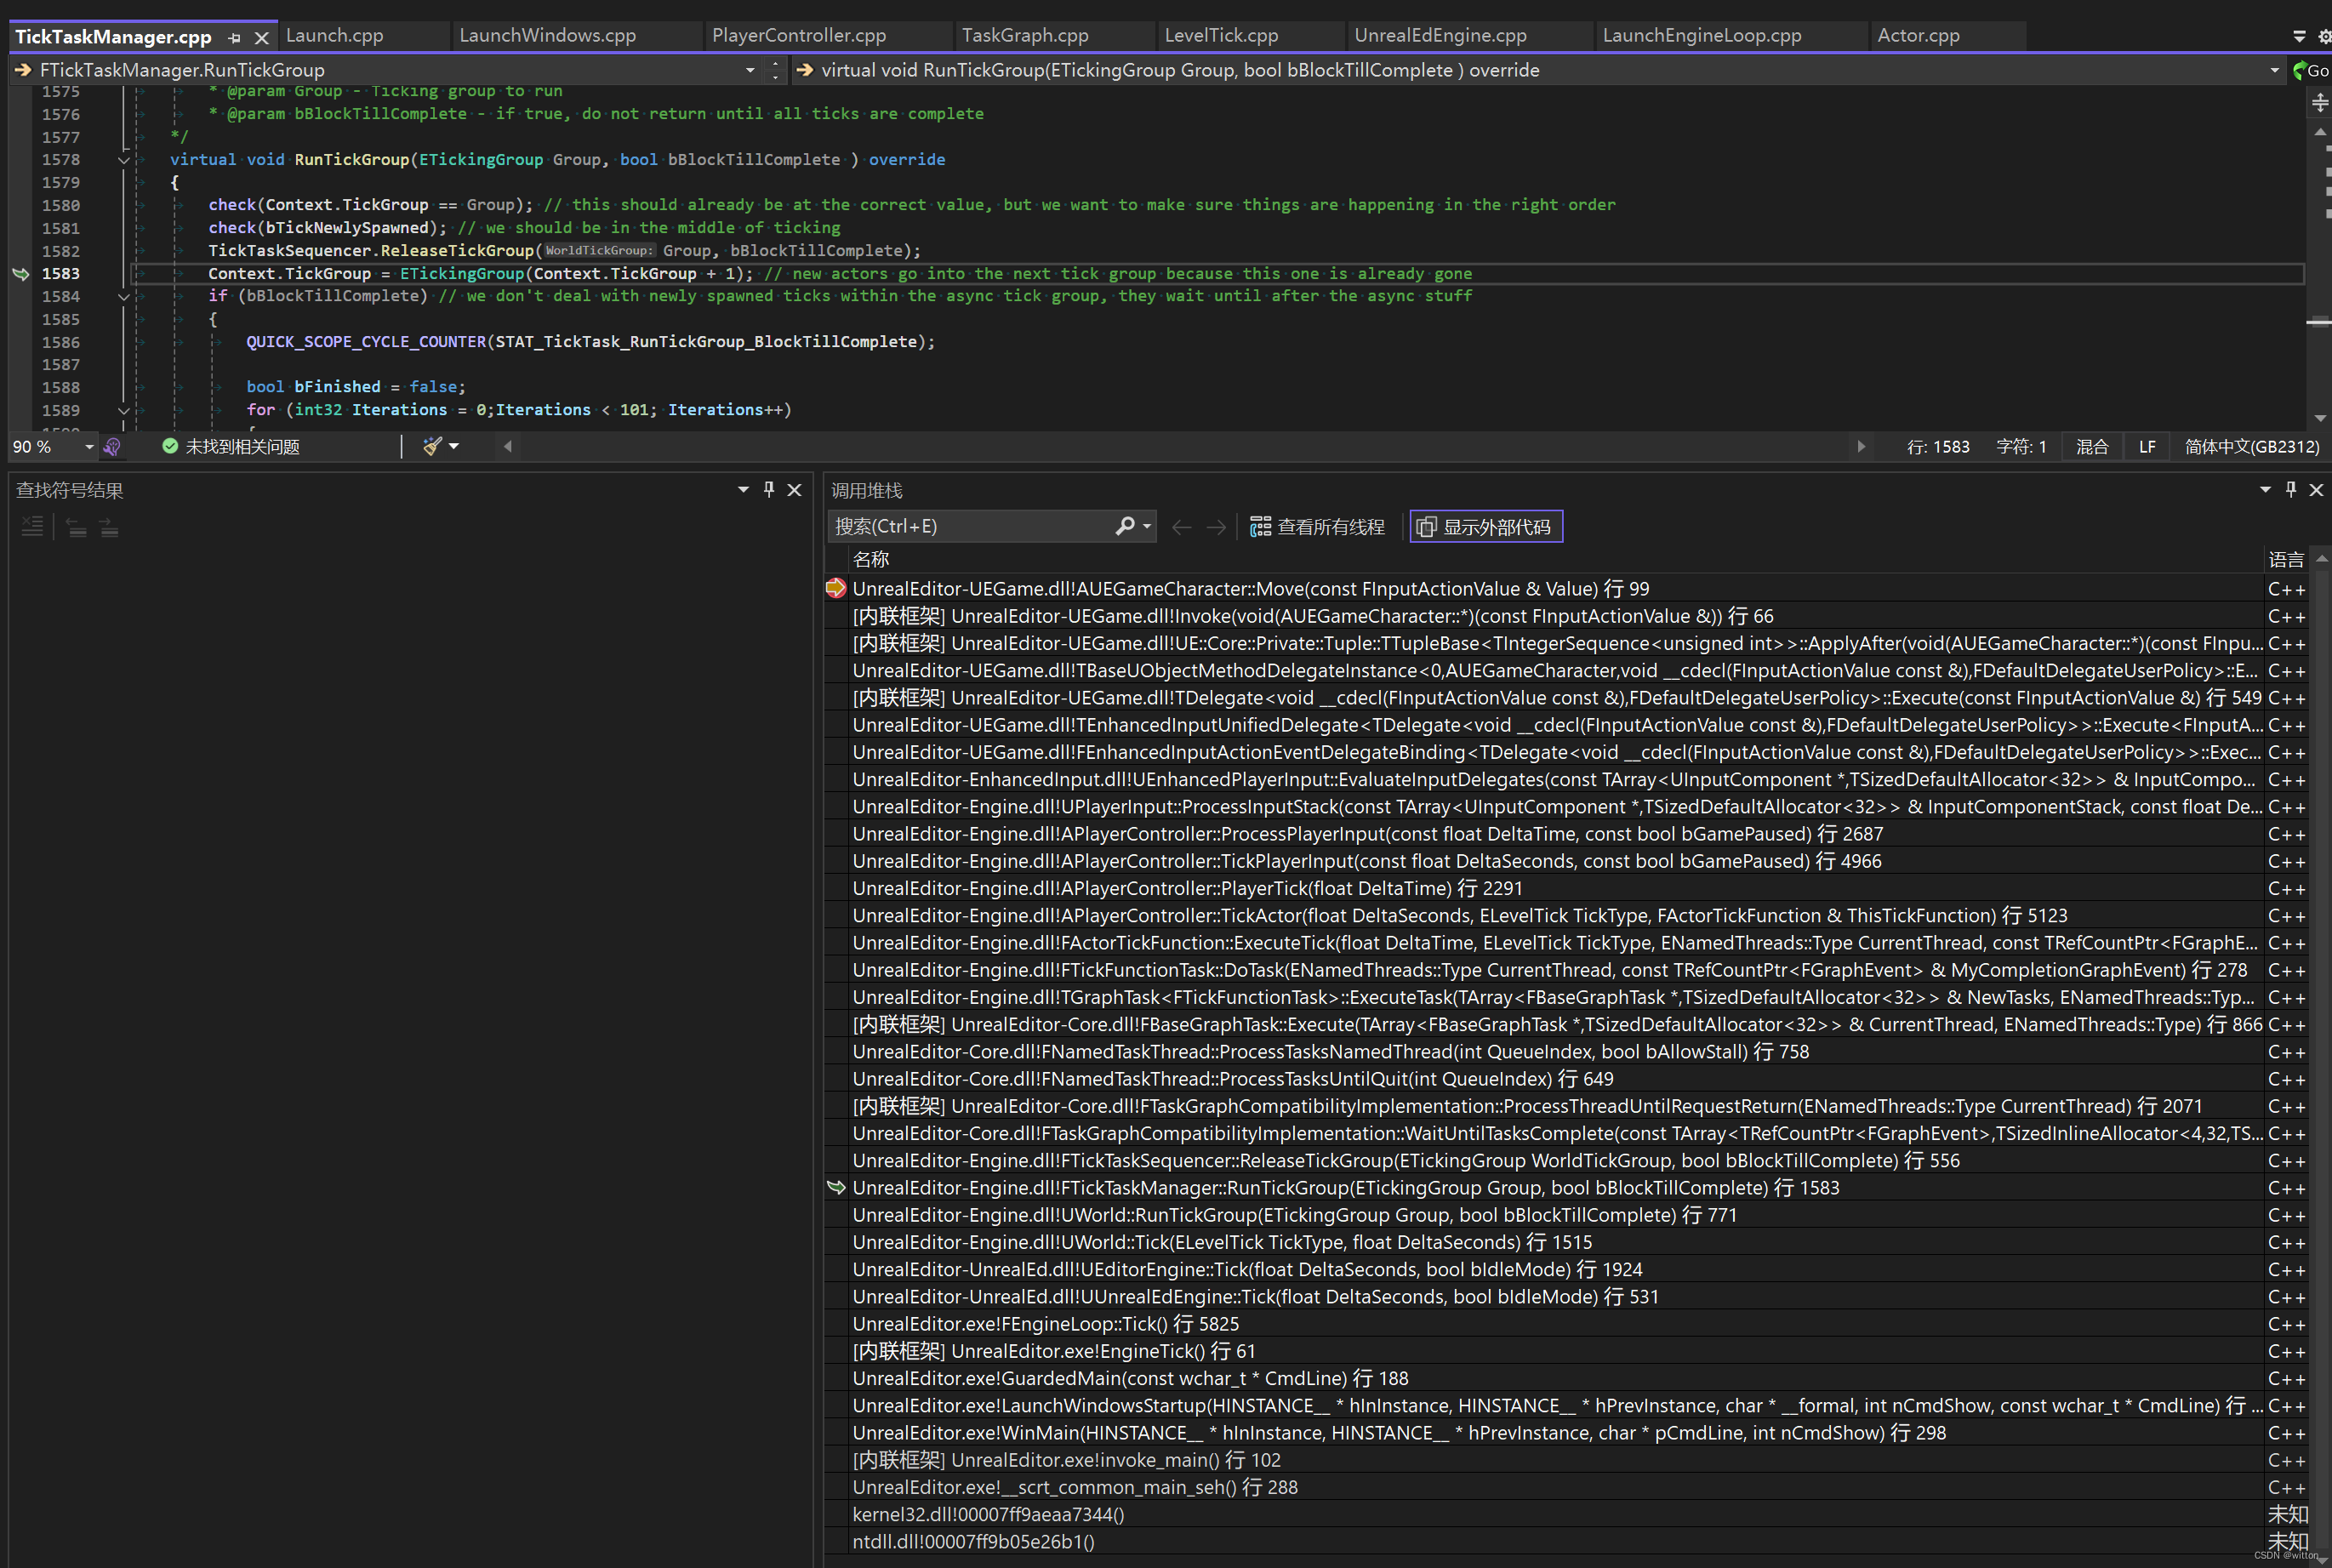
Task: Open the 90 % zoom level dropdown
Action: pyautogui.click(x=89, y=447)
